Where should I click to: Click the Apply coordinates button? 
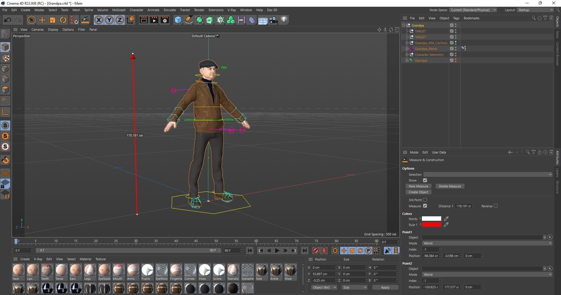[x=385, y=287]
